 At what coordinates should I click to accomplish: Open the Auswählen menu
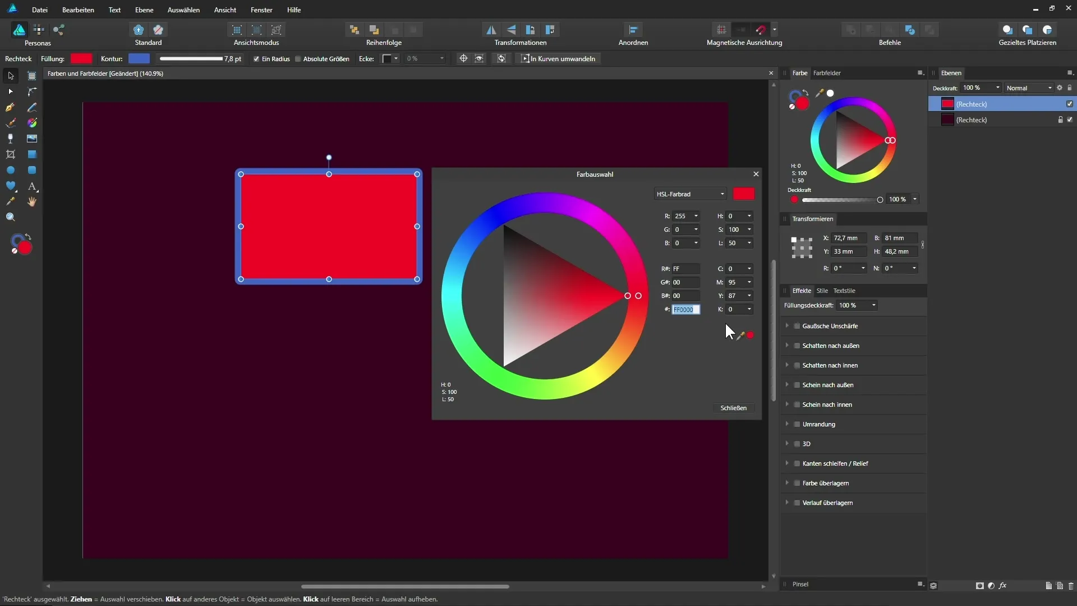183,10
